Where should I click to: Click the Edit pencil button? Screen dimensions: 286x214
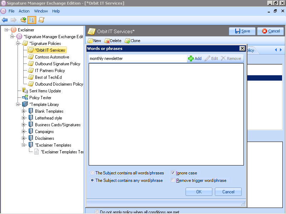(x=211, y=58)
